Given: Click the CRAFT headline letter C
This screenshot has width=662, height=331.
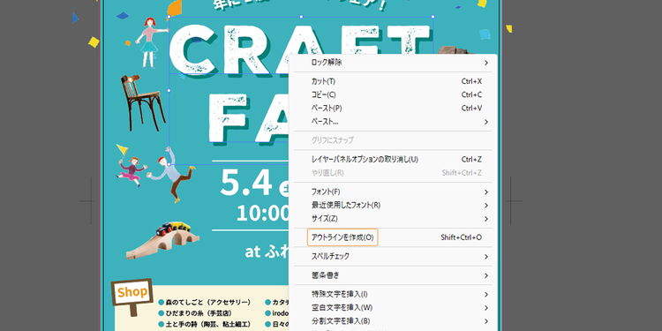Looking at the screenshot, I should coord(193,49).
